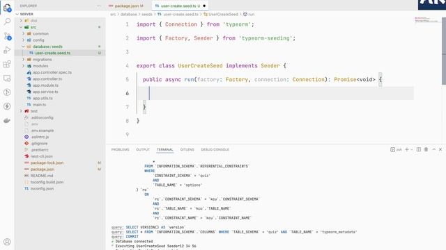Switch to the OUTPUT panel tab
The width and height of the screenshot is (446, 250).
click(x=143, y=149)
